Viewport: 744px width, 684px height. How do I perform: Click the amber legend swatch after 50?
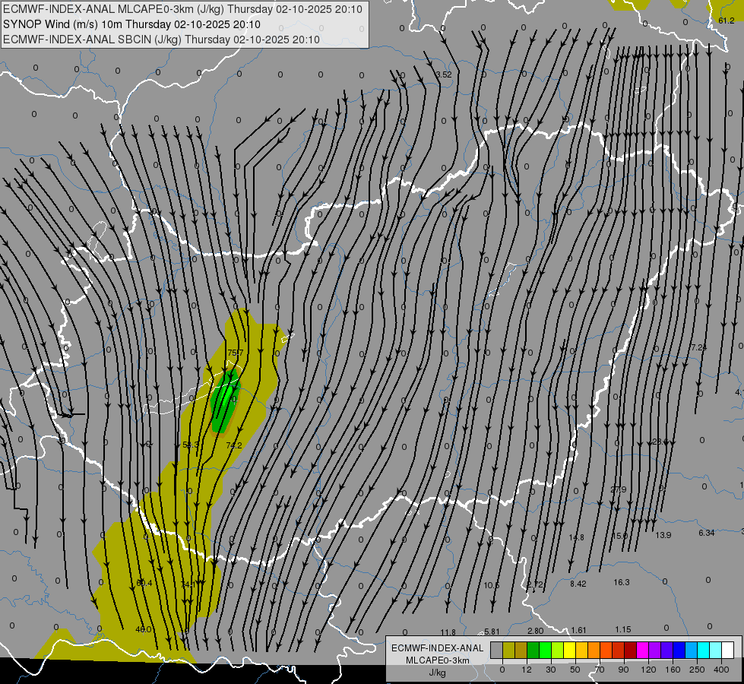pyautogui.click(x=581, y=650)
